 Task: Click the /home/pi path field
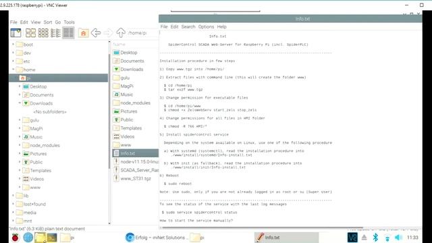tap(142, 33)
